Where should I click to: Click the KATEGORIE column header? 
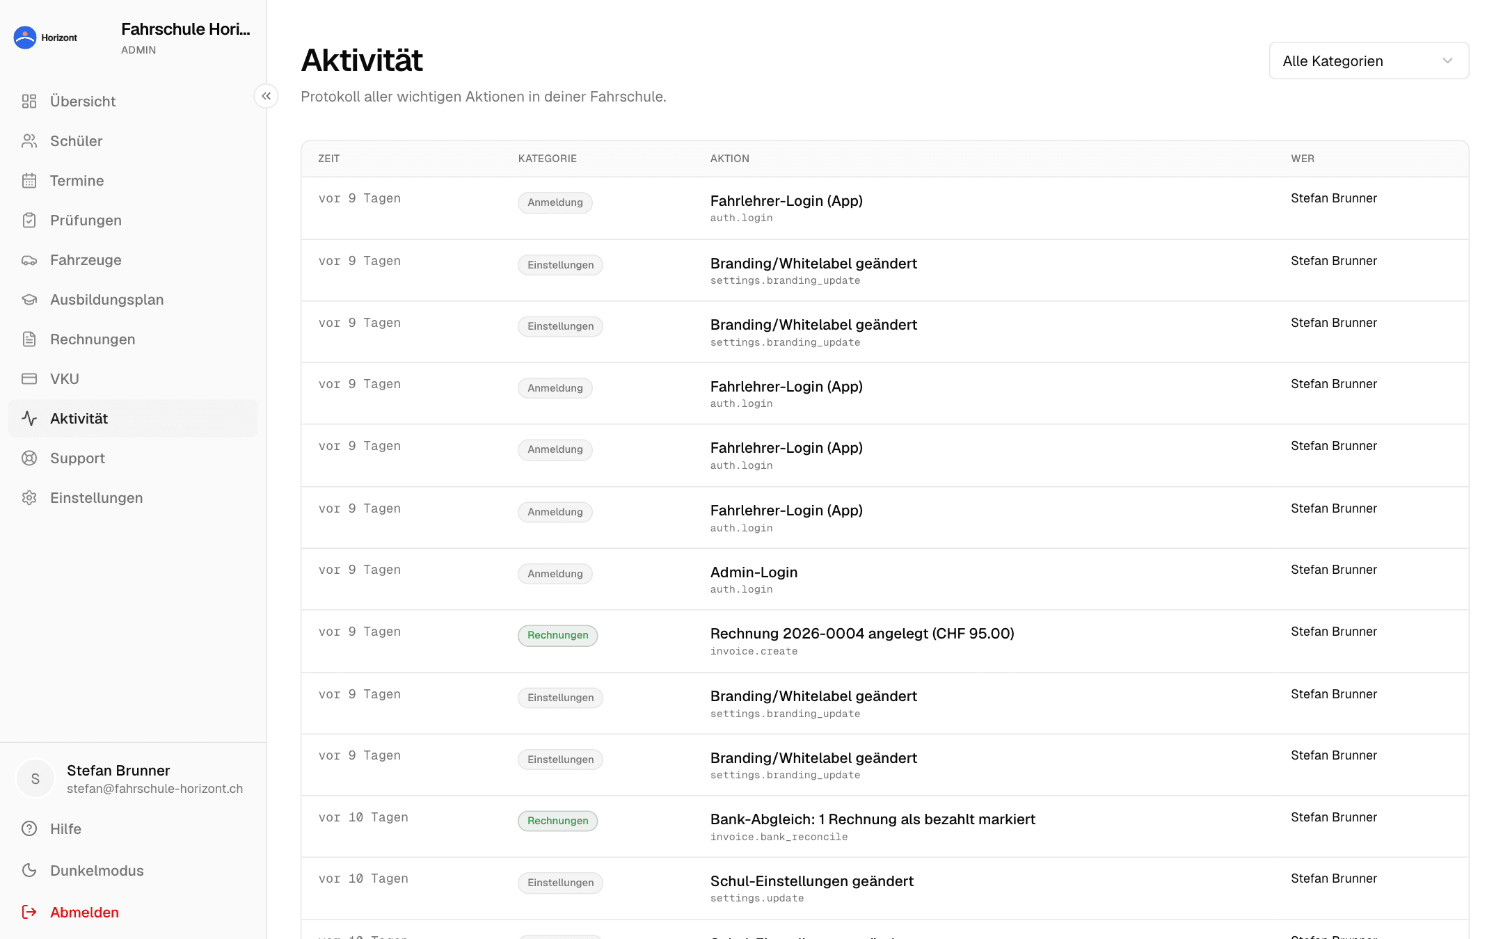tap(548, 159)
